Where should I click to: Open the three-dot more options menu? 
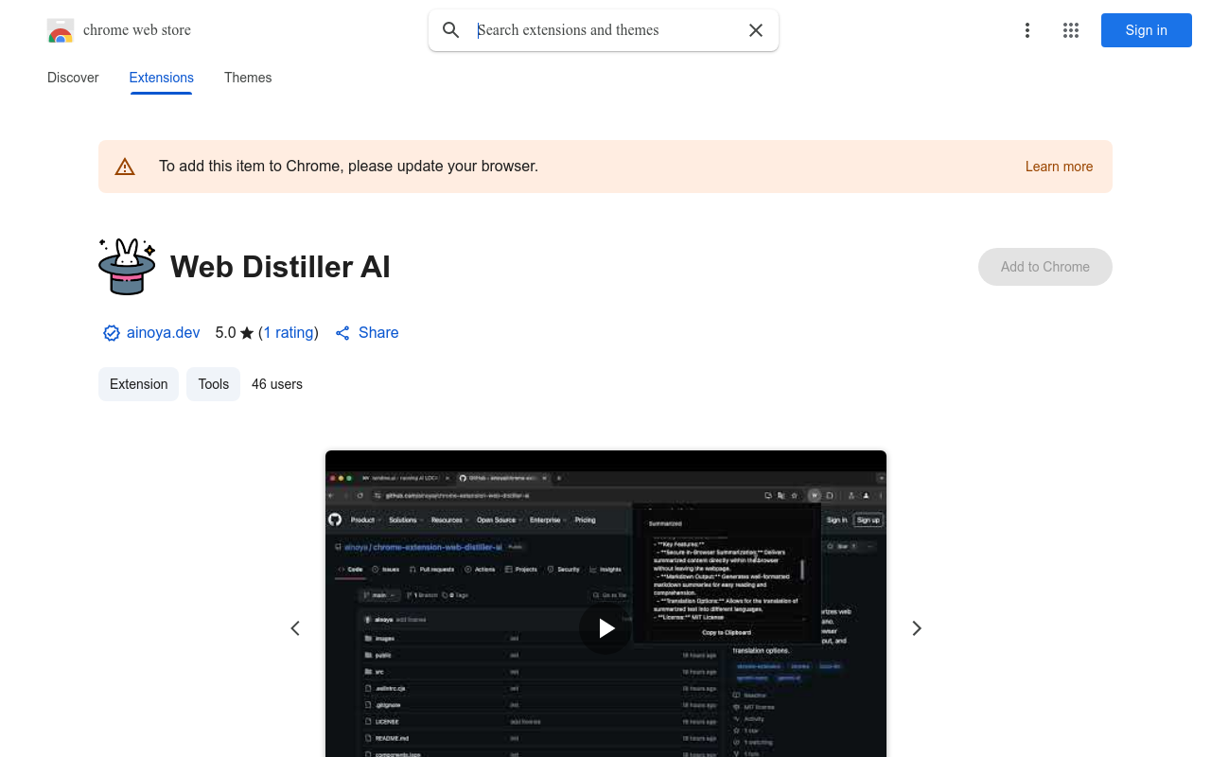[1027, 30]
